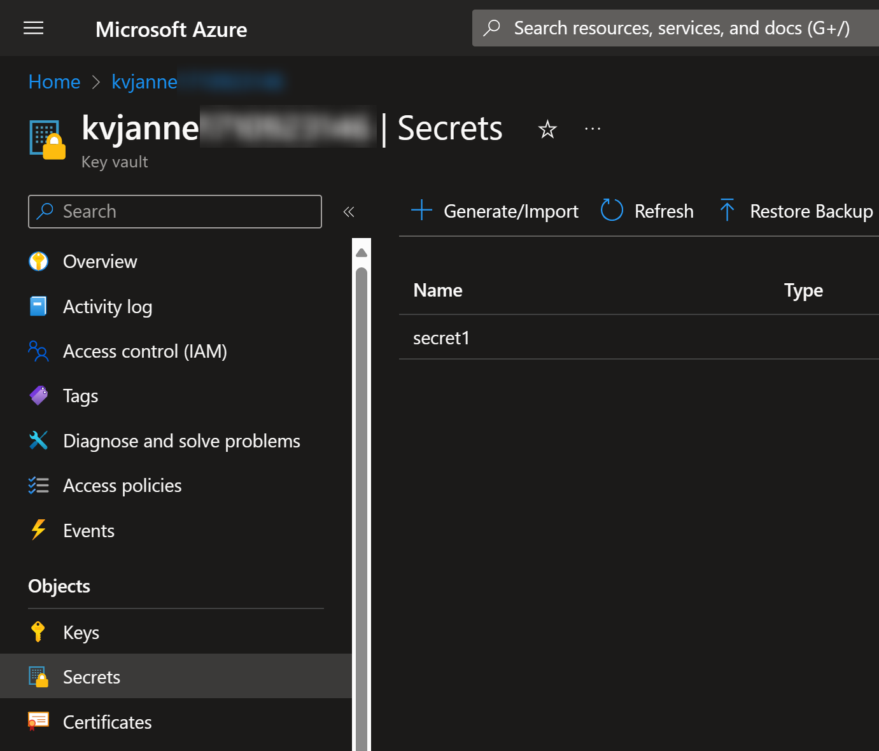Image resolution: width=879 pixels, height=751 pixels.
Task: Collapse the sidebar with double chevron
Action: tap(349, 212)
